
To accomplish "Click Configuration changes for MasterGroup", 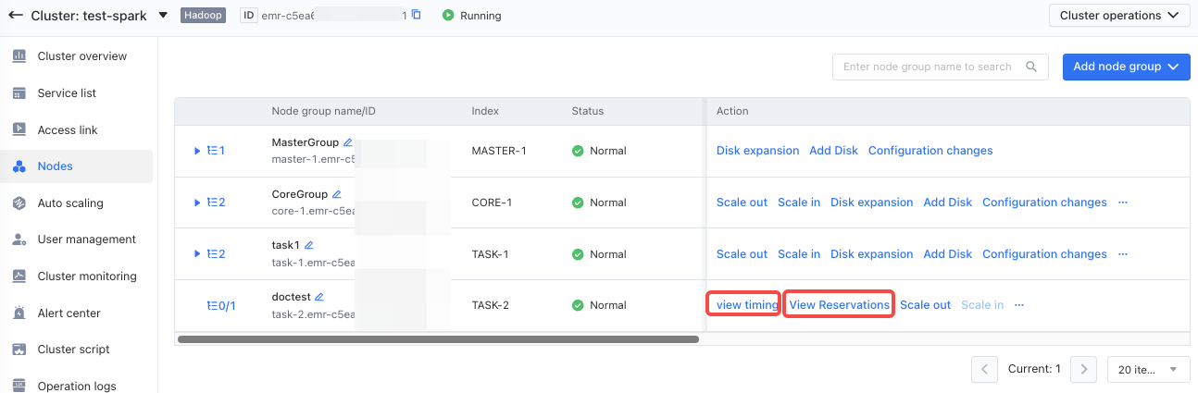I will [x=930, y=151].
